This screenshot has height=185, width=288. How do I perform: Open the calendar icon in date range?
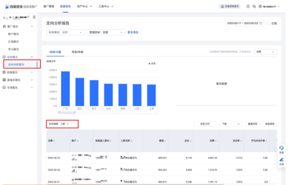pos(261,23)
